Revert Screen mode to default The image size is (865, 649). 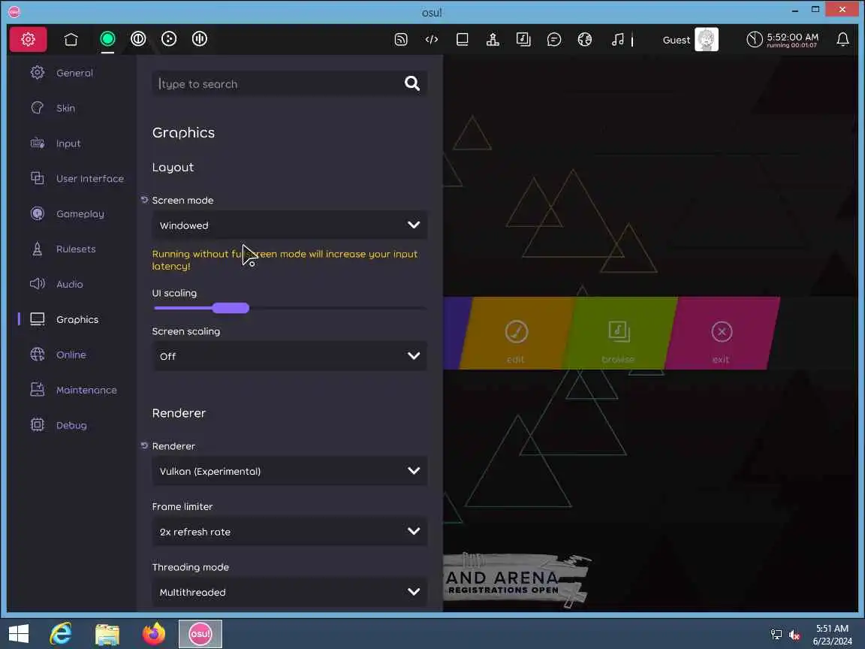click(144, 200)
